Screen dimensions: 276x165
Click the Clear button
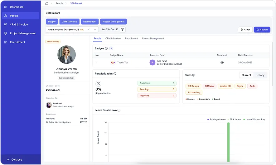pyautogui.click(x=245, y=30)
